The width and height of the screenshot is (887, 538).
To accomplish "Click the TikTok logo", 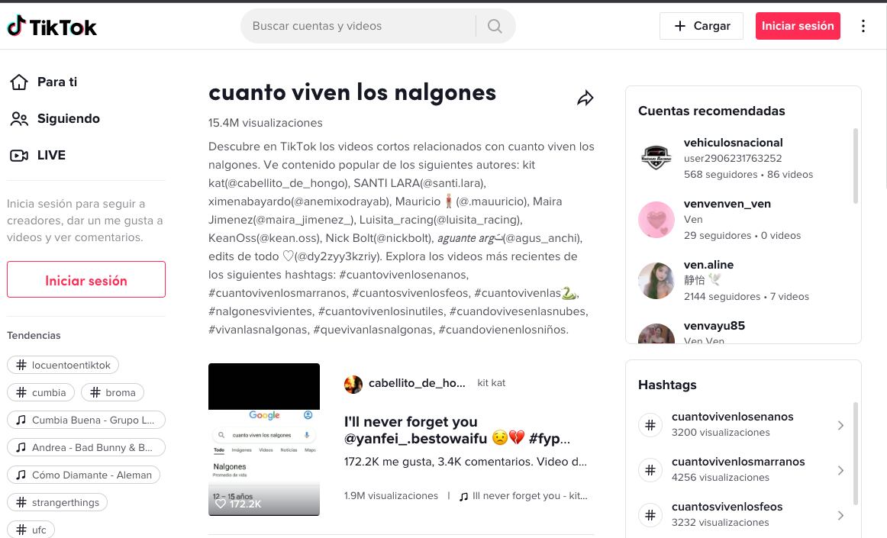I will 52,27.
